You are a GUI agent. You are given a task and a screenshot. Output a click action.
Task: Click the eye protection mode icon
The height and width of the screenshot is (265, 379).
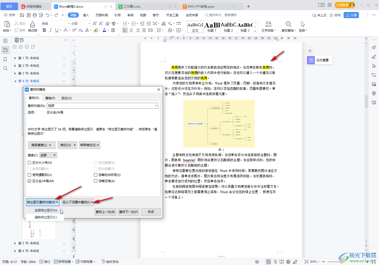tap(257, 262)
